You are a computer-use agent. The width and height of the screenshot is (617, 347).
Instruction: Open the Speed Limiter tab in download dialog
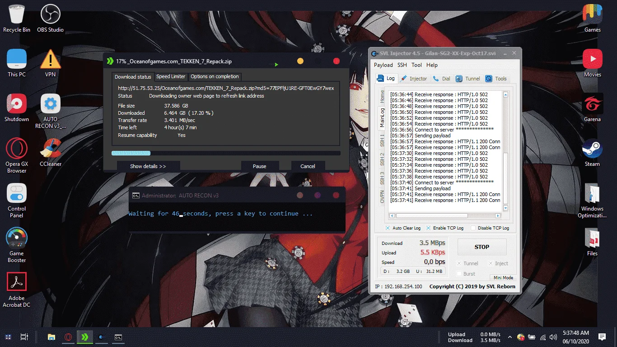171,76
